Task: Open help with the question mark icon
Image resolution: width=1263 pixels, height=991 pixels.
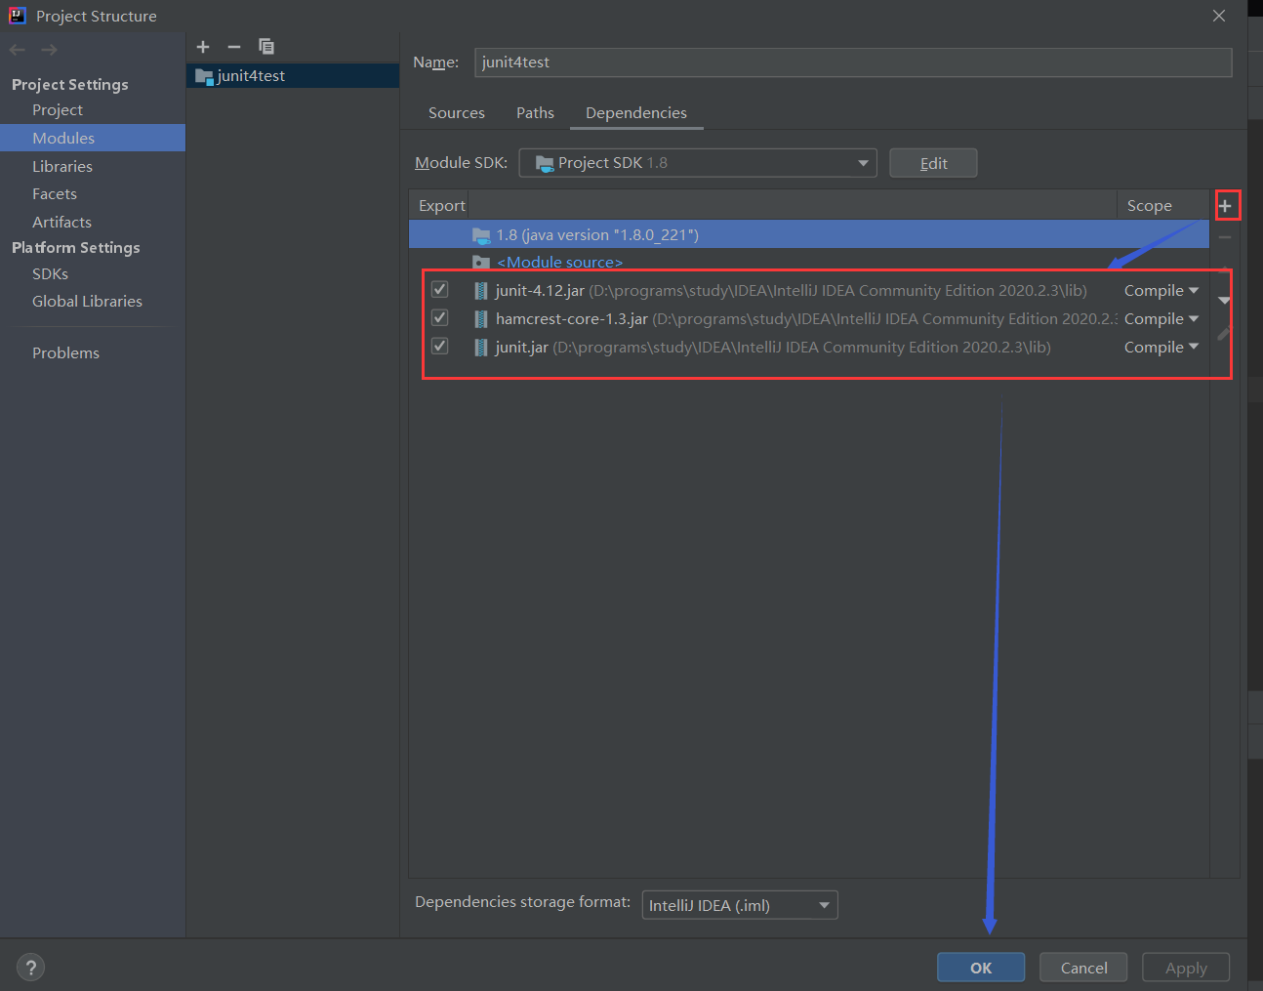Action: 31,968
